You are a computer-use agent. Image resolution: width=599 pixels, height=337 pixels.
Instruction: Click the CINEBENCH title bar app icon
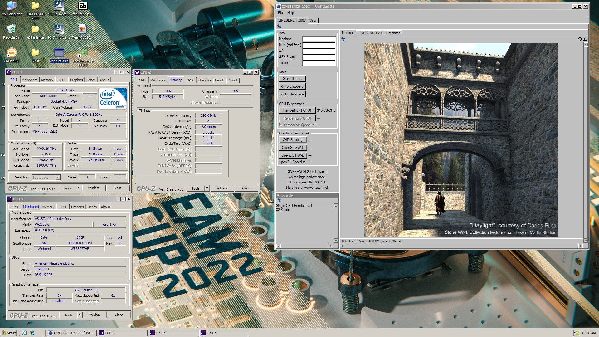[279, 7]
